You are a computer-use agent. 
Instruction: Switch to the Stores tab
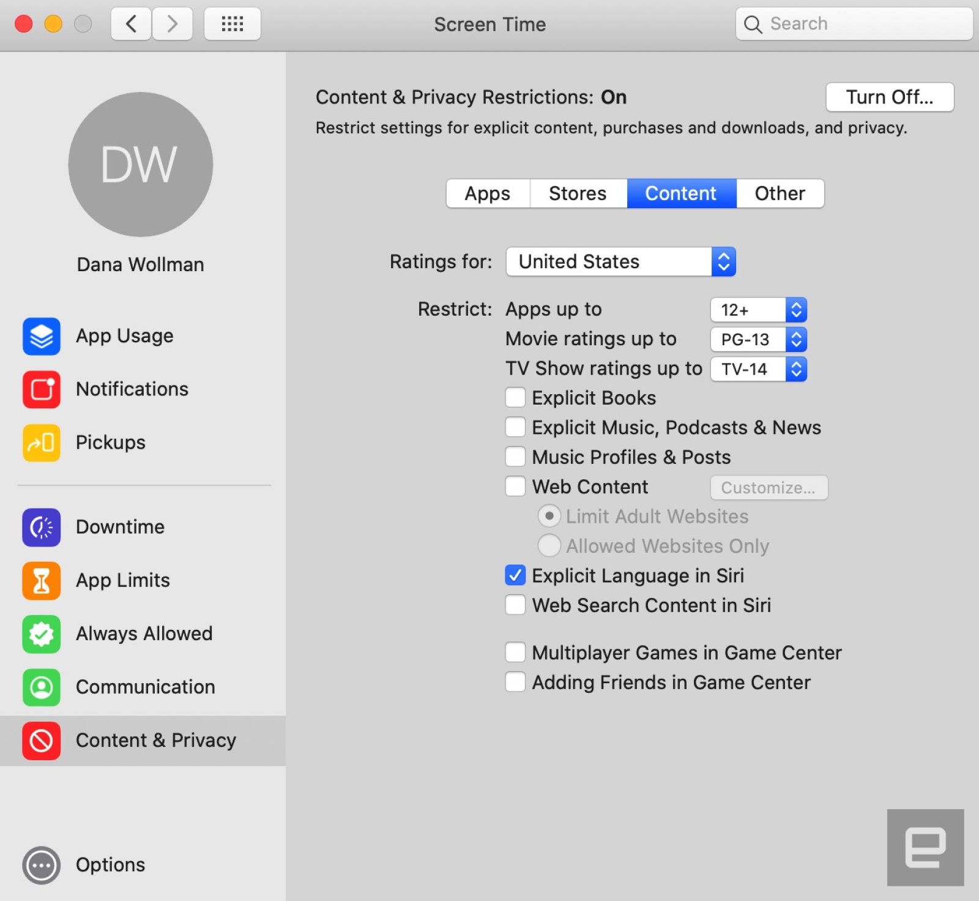point(578,193)
